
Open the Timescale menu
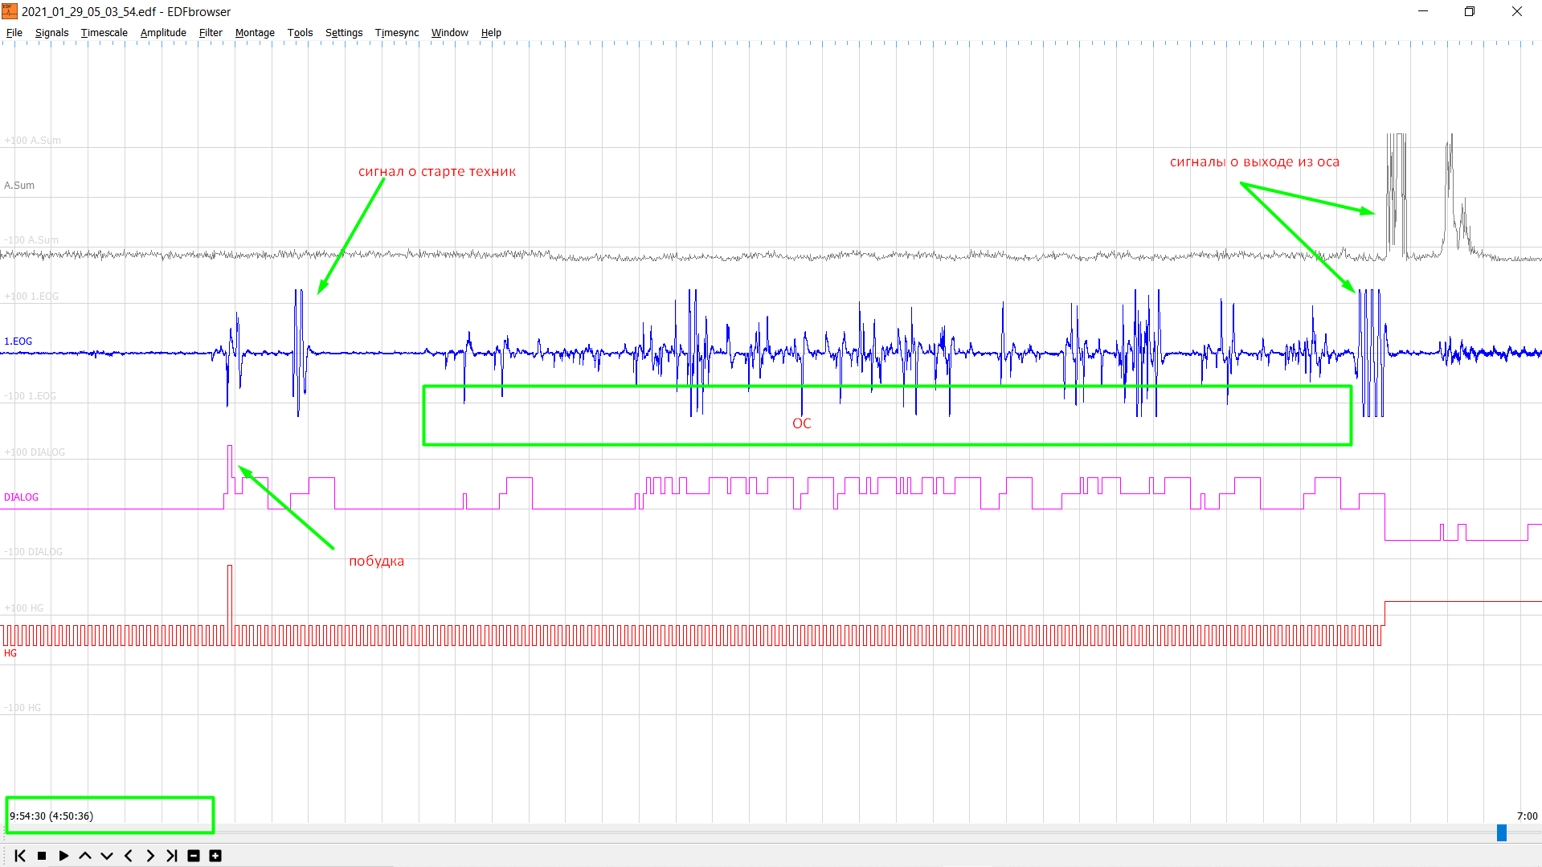(x=104, y=33)
